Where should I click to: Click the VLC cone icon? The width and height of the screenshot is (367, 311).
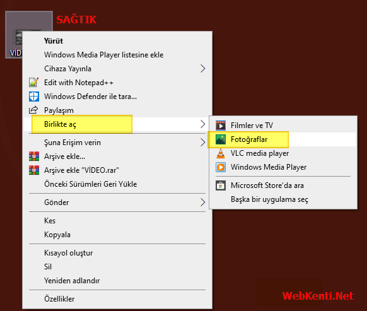[221, 153]
